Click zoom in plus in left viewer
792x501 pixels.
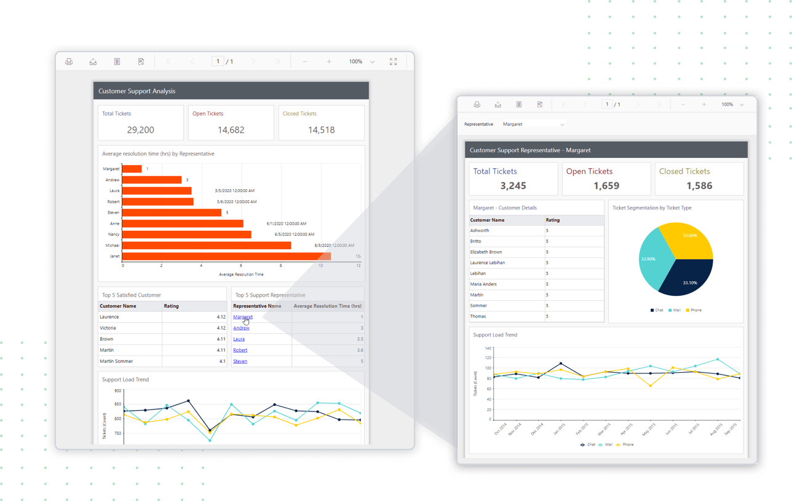click(329, 61)
